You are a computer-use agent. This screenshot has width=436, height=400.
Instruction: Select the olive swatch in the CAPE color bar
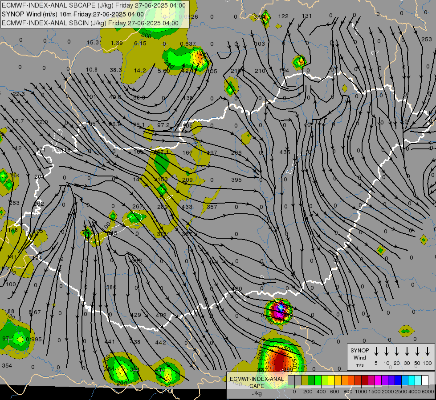[305, 380]
